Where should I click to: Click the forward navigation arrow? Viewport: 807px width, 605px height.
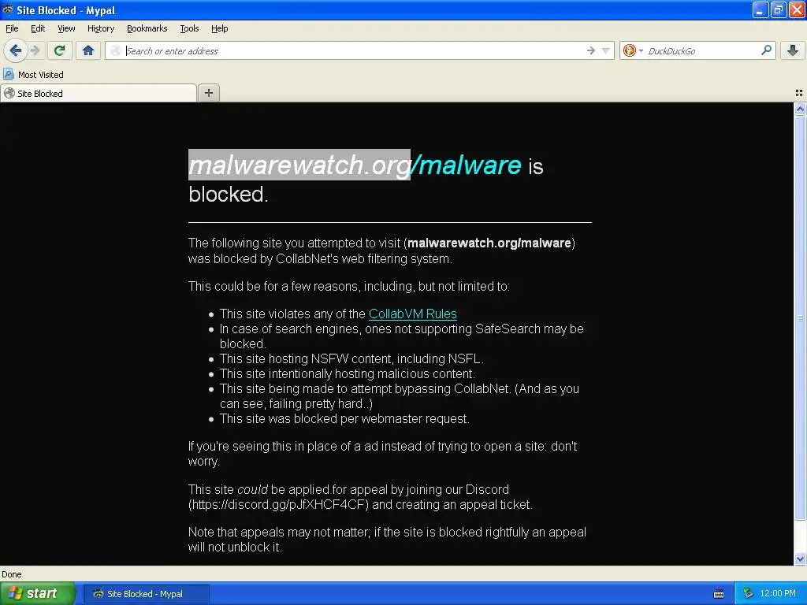click(x=35, y=50)
